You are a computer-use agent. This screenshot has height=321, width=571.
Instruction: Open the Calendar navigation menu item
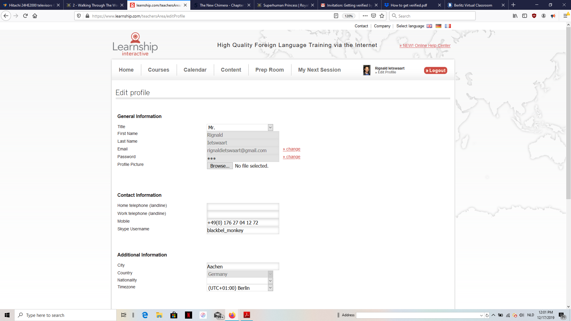pos(195,70)
